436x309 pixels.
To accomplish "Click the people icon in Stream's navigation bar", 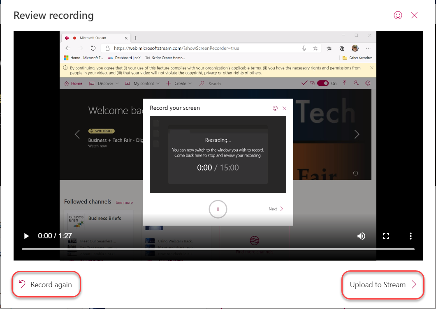I will [x=356, y=83].
